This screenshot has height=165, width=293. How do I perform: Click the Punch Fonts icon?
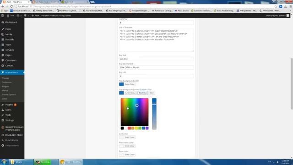click(3, 140)
